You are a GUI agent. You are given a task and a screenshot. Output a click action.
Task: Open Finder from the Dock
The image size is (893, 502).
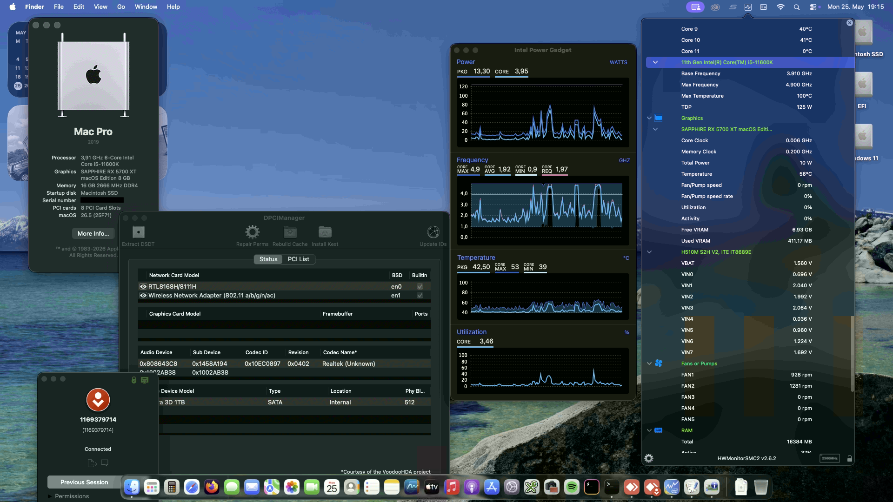[132, 487]
